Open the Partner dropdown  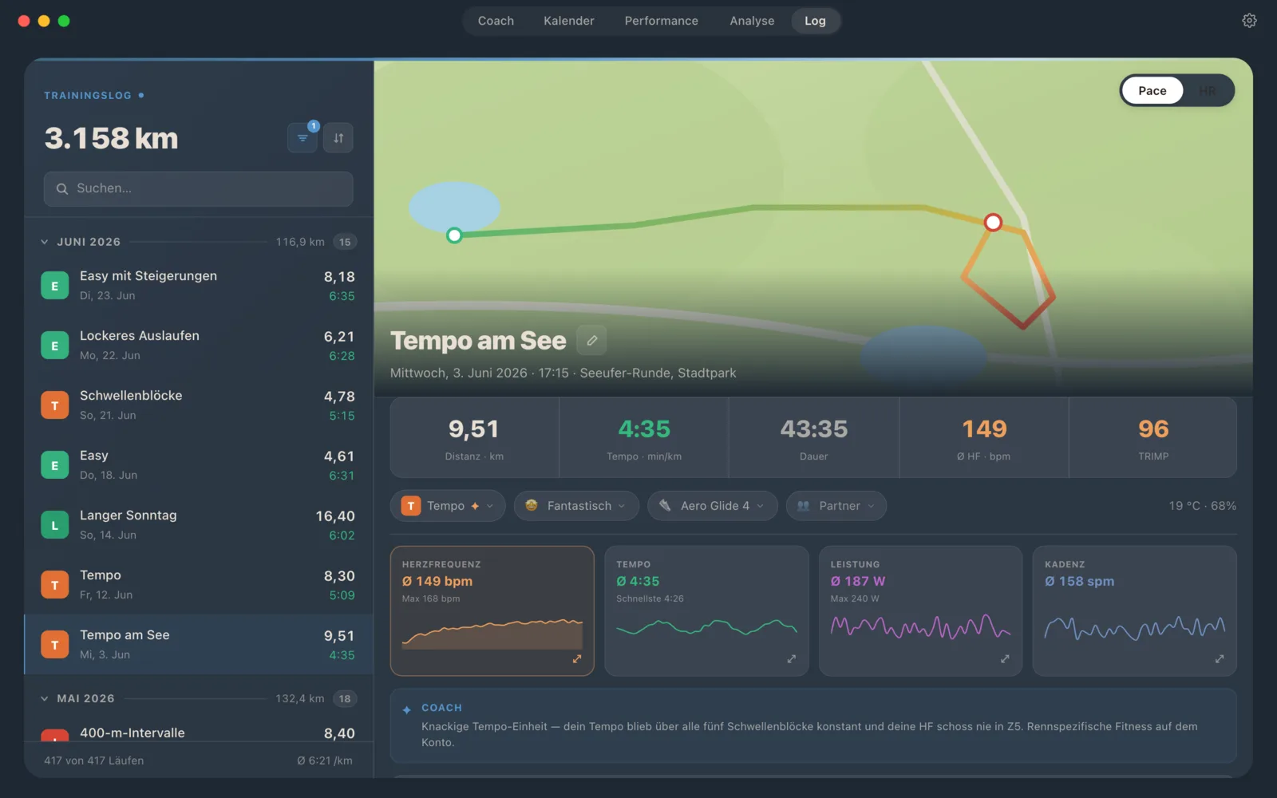[x=836, y=506]
